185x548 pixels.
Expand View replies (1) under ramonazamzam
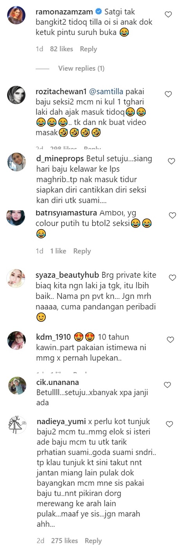point(81,69)
